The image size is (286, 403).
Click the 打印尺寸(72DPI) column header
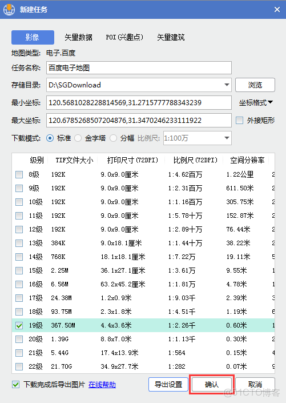click(x=132, y=161)
